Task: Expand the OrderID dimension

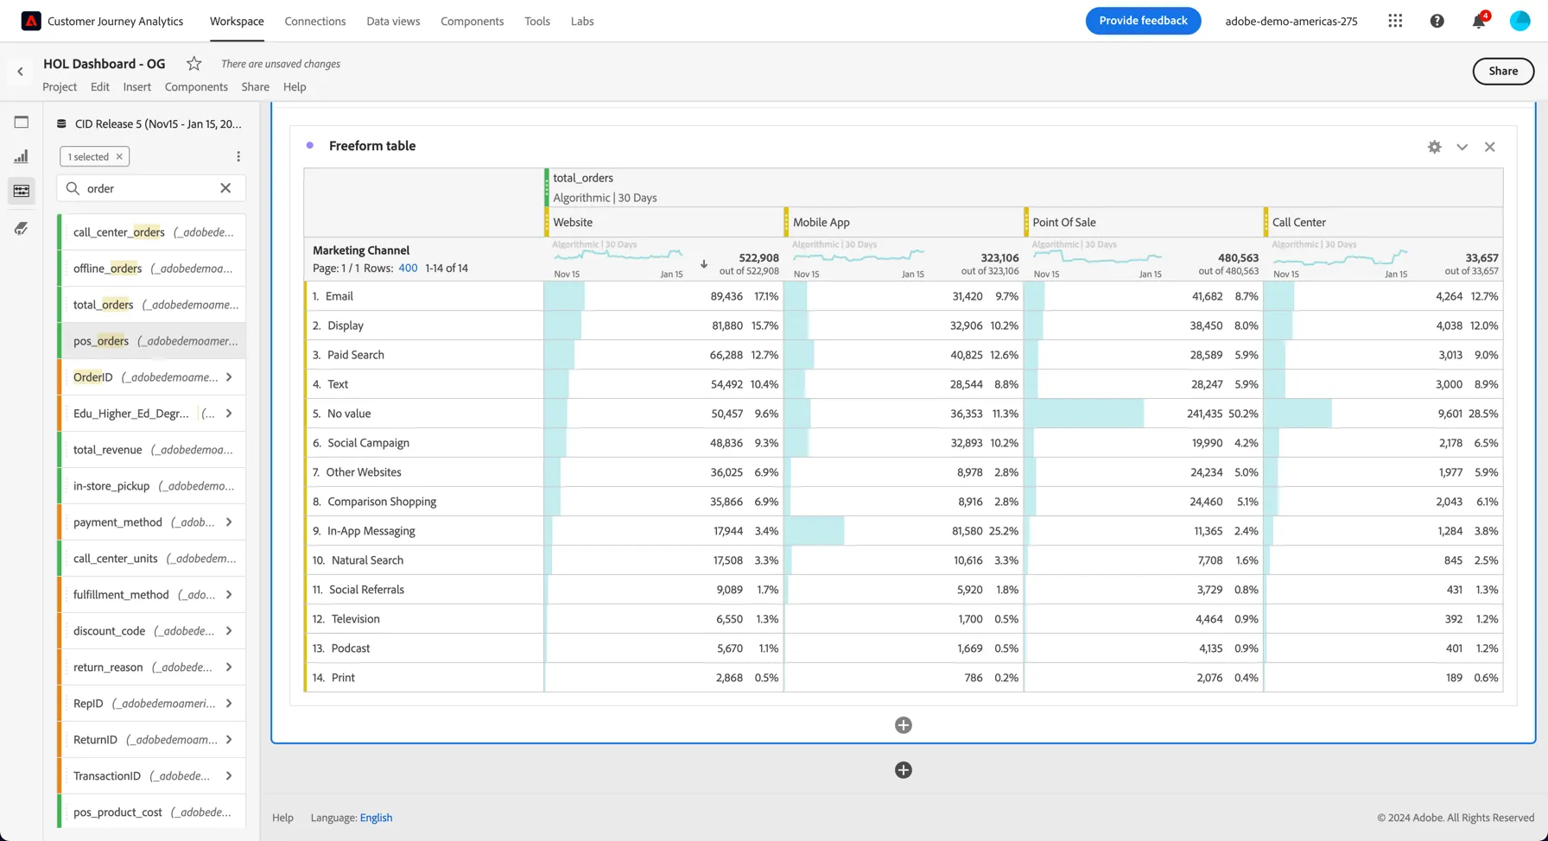Action: pyautogui.click(x=229, y=377)
